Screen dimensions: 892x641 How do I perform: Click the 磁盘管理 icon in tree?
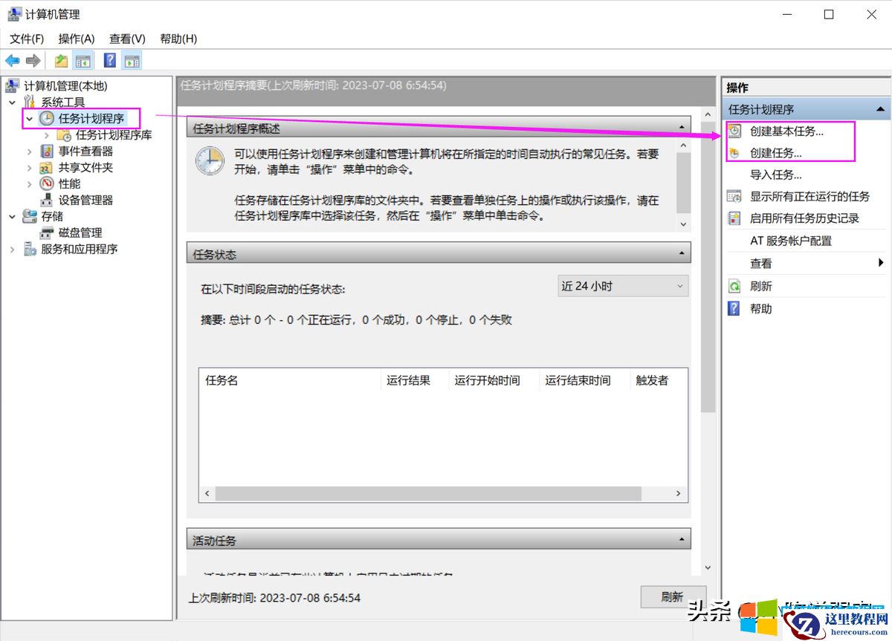coord(47,232)
